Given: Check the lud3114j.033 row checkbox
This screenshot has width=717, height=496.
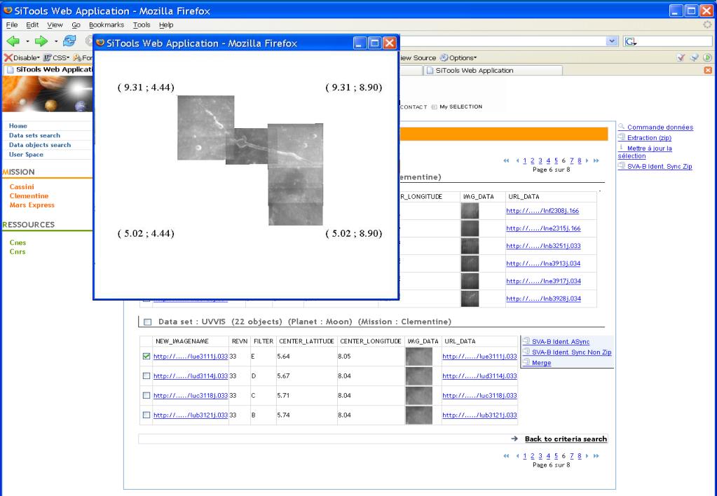Looking at the screenshot, I should (x=146, y=376).
